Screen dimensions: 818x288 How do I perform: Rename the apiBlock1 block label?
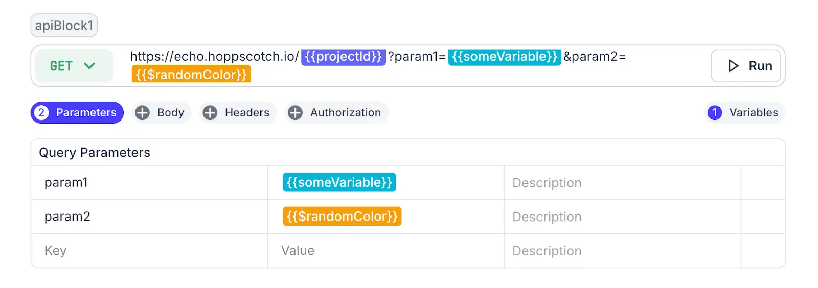point(64,26)
